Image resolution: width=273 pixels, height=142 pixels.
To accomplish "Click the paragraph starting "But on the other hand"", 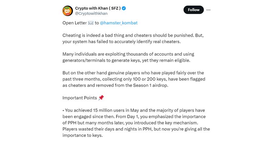I will coord(134,79).
